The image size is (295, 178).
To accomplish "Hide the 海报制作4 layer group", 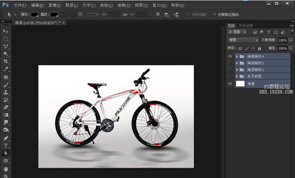I will click(230, 56).
